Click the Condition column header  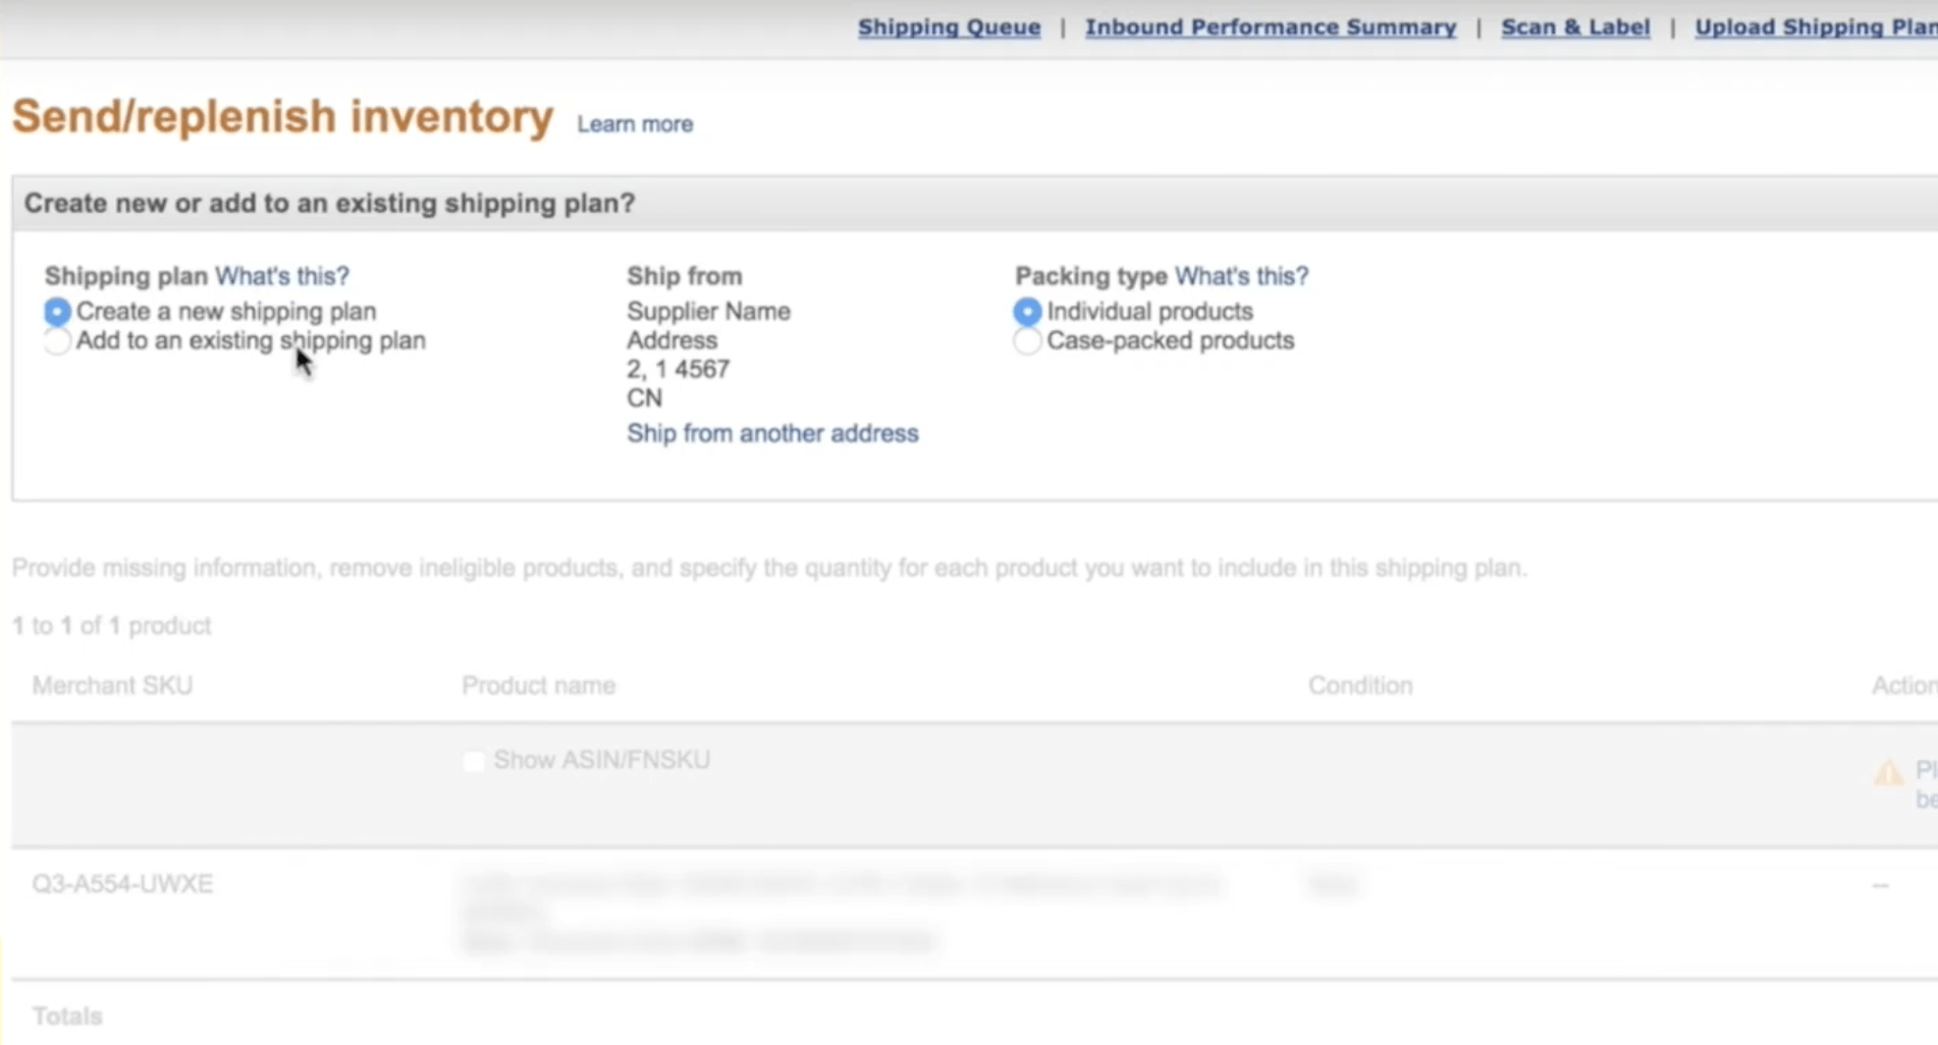pos(1360,686)
